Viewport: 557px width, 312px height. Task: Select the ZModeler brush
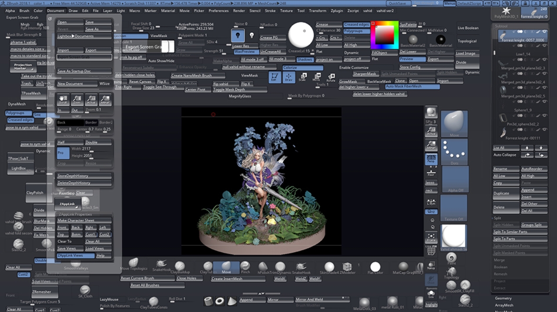(x=347, y=267)
